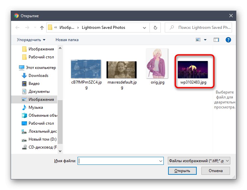Click the search field for Lightroom Saved Photos
Screen dimensions: 247x190
198,28
